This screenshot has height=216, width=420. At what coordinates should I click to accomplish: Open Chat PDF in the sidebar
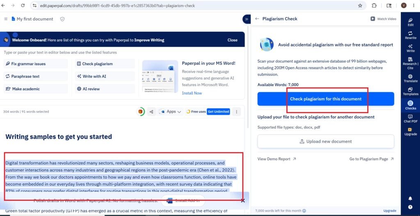tap(410, 118)
